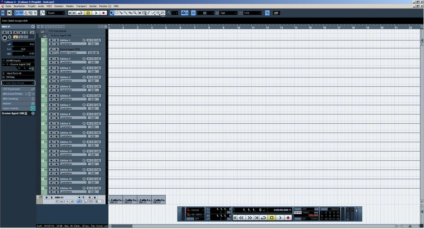Toggle the metronome CLICK in transport panel
Screen dimensions: 424x229
pos(298,209)
